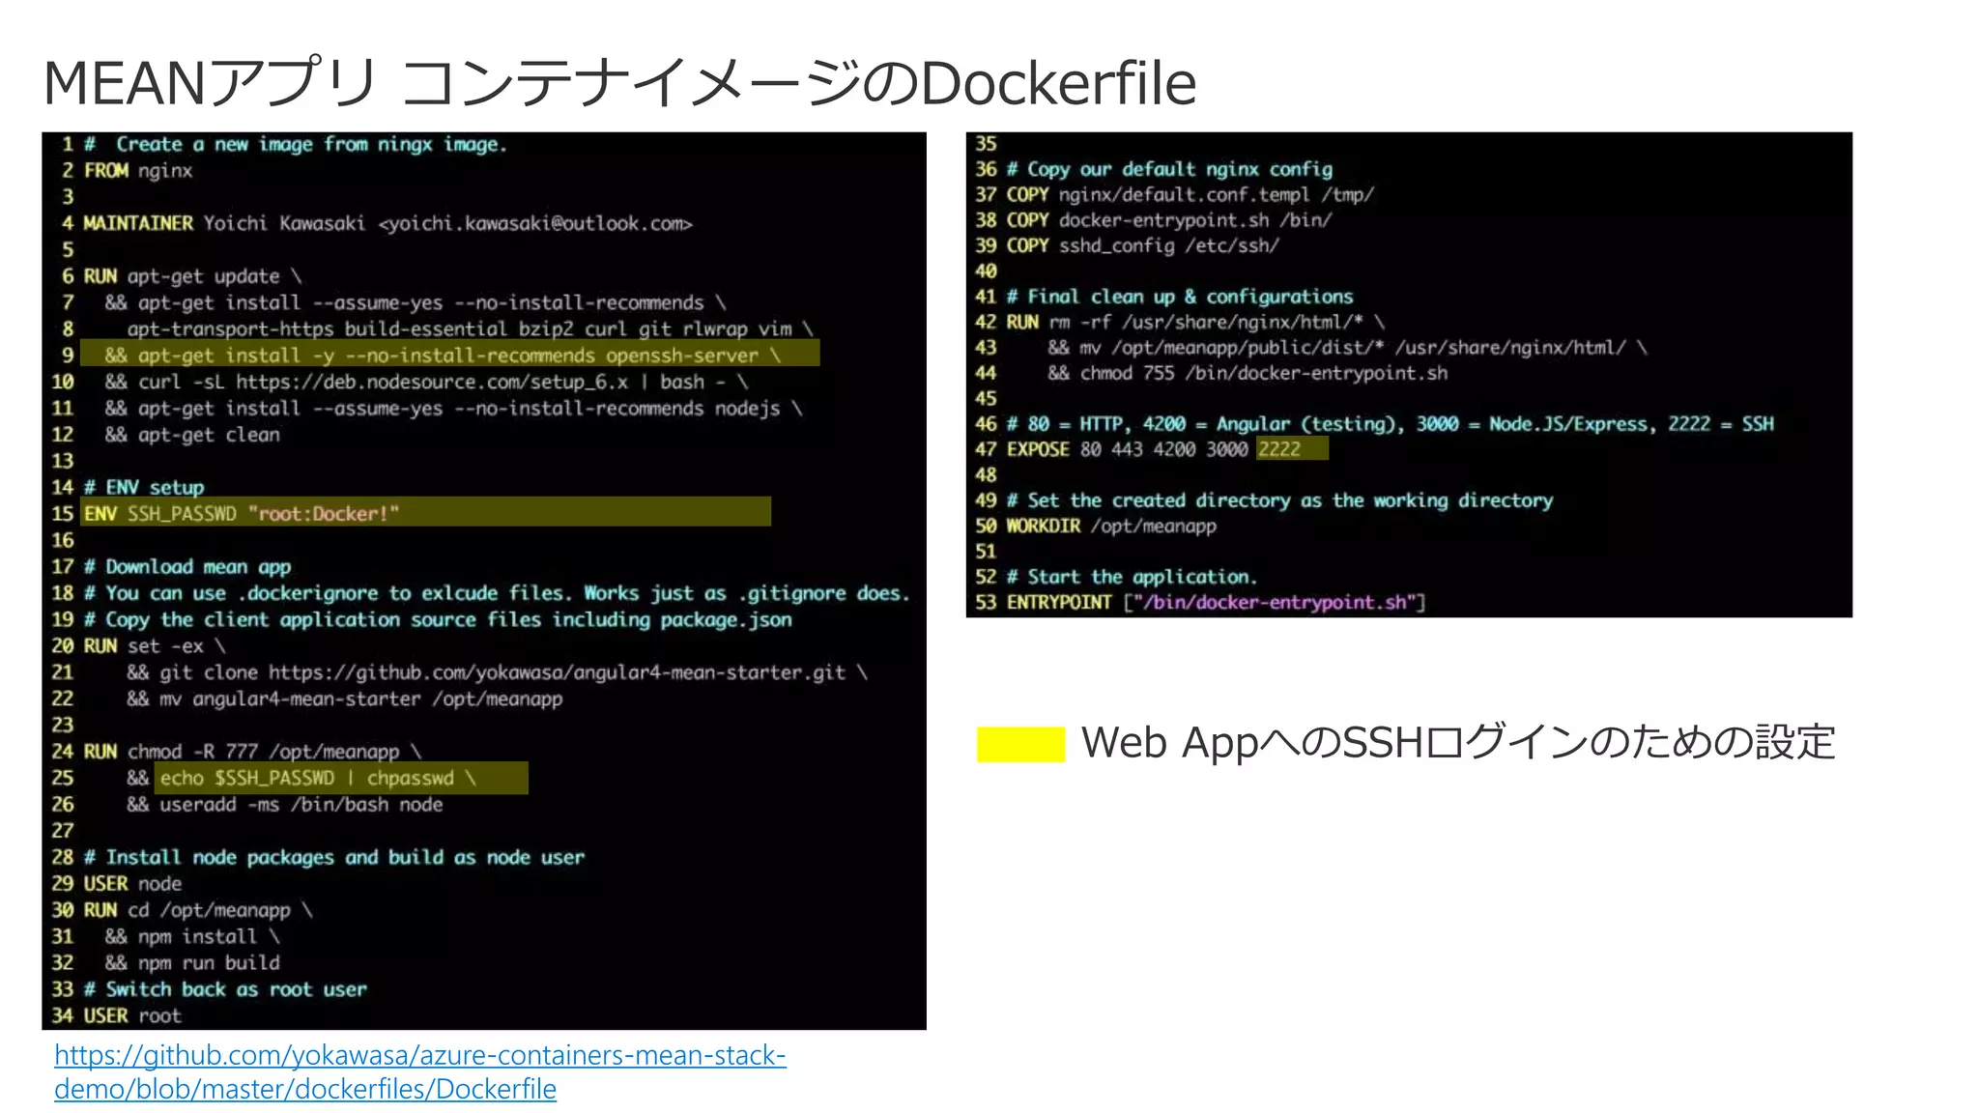The width and height of the screenshot is (1979, 1113).
Task: Click the comment '# ENV setup'
Action: click(144, 488)
